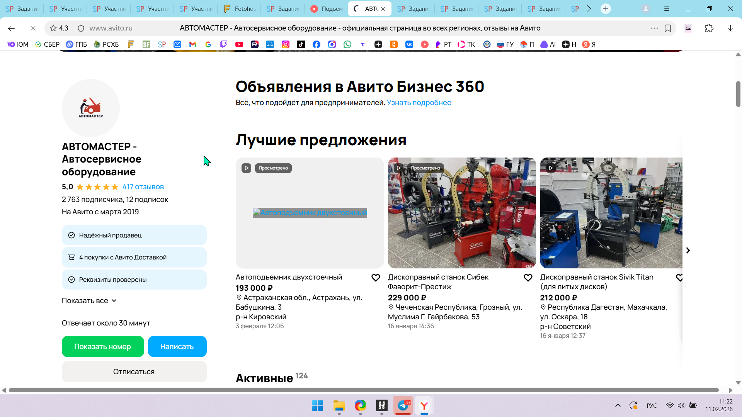This screenshot has width=742, height=417.
Task: Open downloads arrow icon in toolbar
Action: tap(730, 28)
